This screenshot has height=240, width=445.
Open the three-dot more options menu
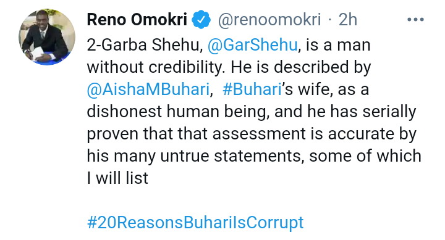[415, 20]
